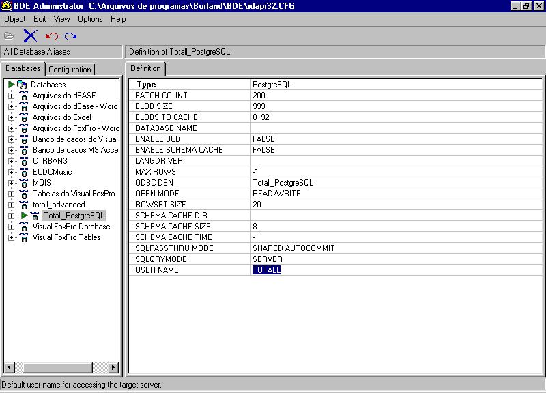Click the BLOB SIZE value 999

coord(259,106)
